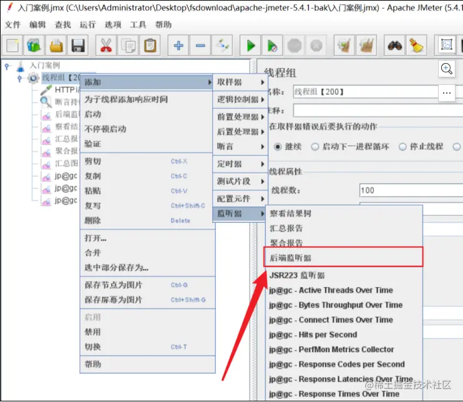Screen dimensions: 463x402
Task: Choose jp@gc - Response Codes per Second
Action: 344,364
